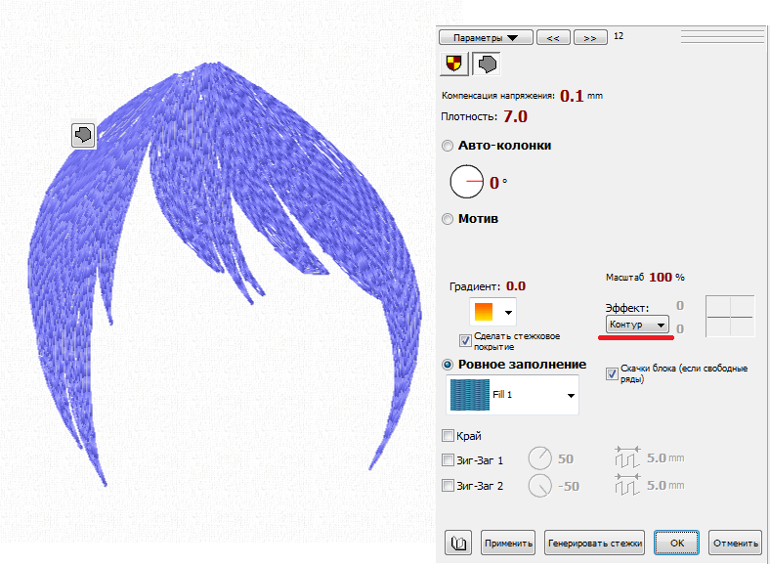Toggle Скачки блока checkbox
The image size is (770, 566).
point(612,373)
